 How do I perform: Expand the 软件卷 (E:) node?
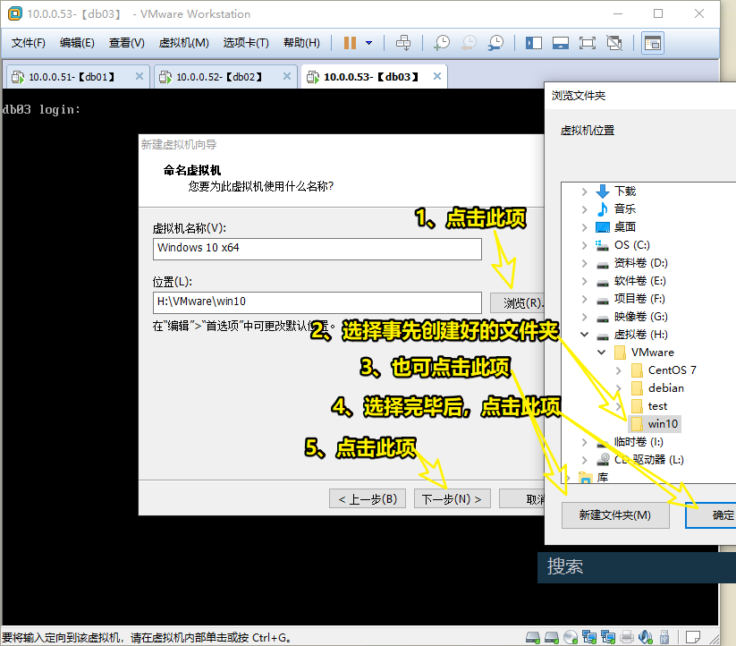point(584,281)
